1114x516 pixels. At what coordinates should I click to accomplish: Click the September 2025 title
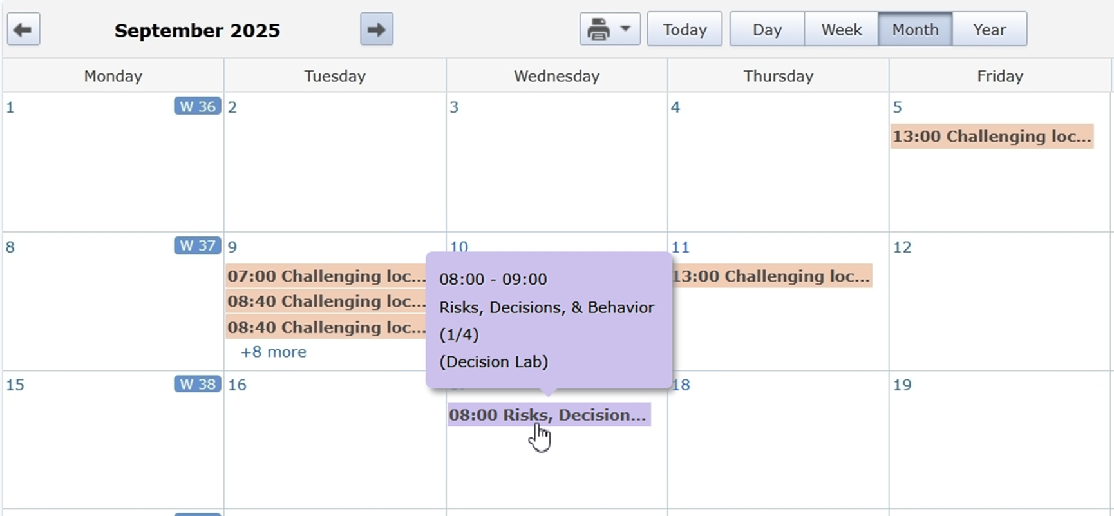pyautogui.click(x=197, y=31)
